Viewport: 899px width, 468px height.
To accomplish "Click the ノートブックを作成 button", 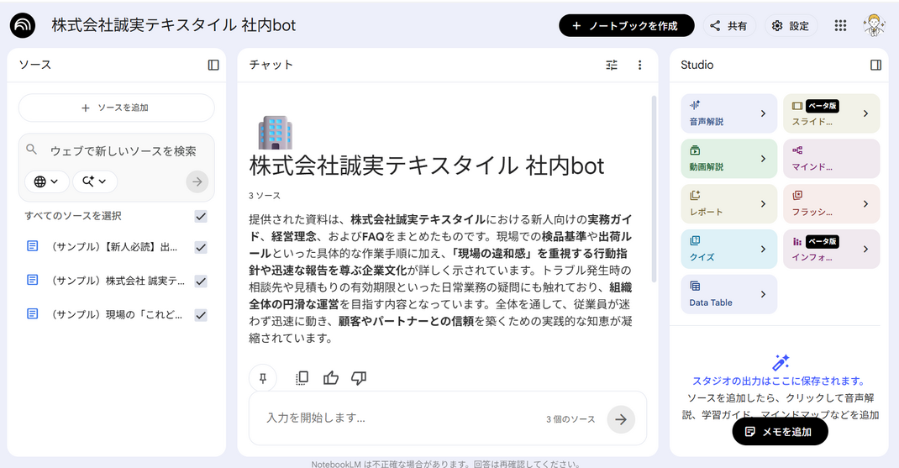I will click(x=626, y=26).
